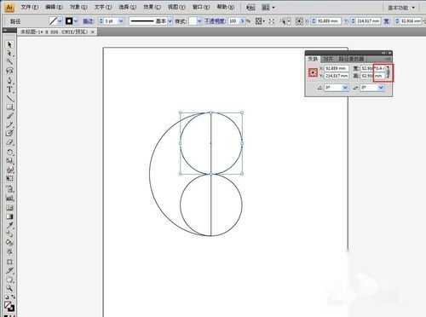Pick the Hand tool

[9, 280]
